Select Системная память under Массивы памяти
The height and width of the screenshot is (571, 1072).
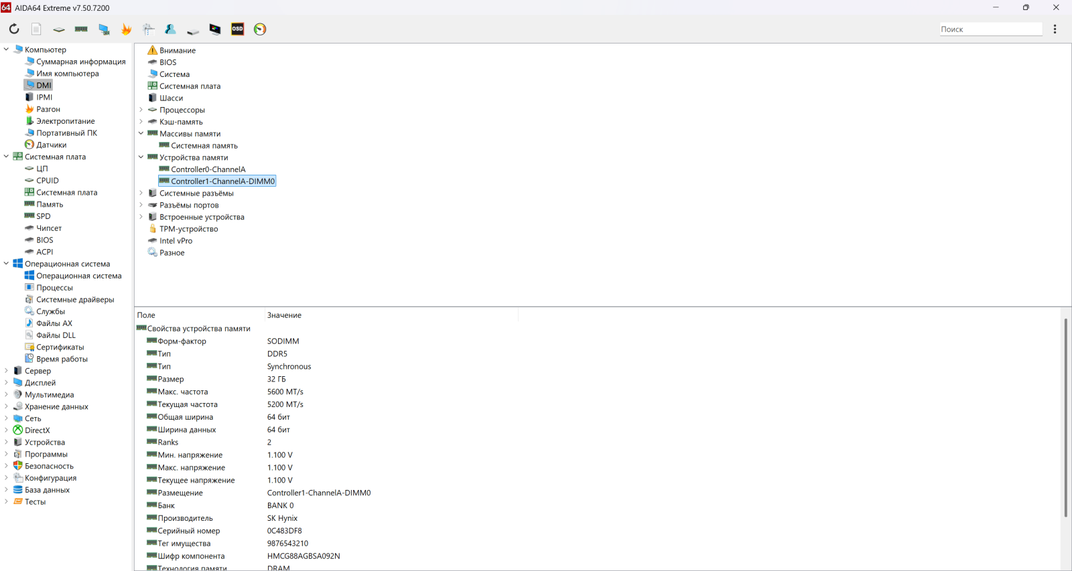coord(204,145)
